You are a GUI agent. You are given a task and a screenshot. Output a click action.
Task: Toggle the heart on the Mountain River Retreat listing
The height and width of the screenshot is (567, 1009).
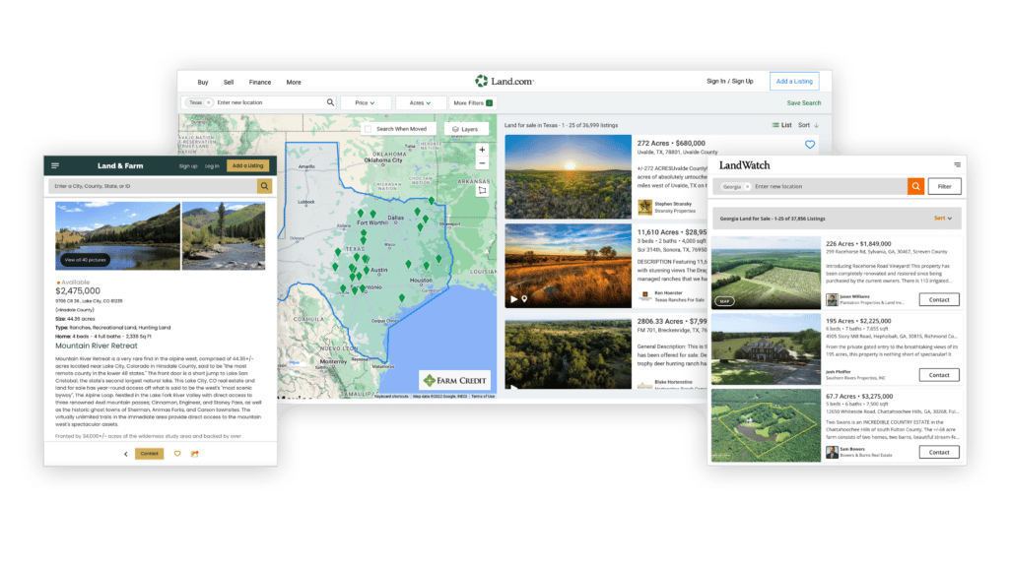pyautogui.click(x=175, y=453)
